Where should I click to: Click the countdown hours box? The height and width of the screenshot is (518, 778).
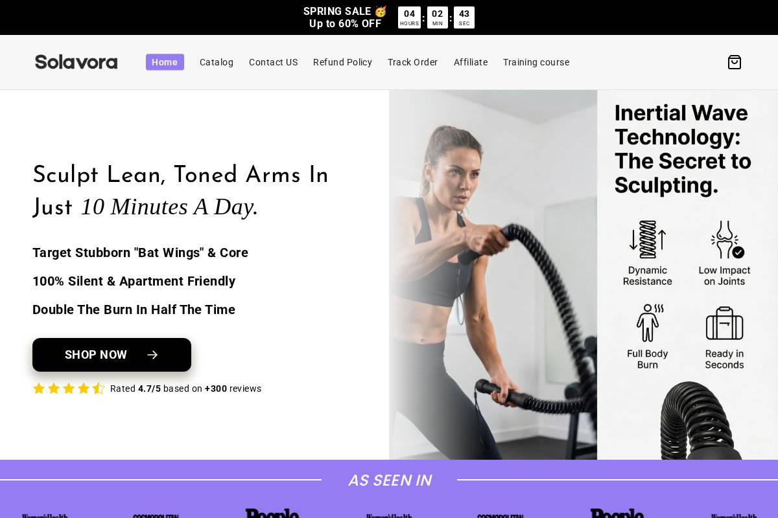409,17
